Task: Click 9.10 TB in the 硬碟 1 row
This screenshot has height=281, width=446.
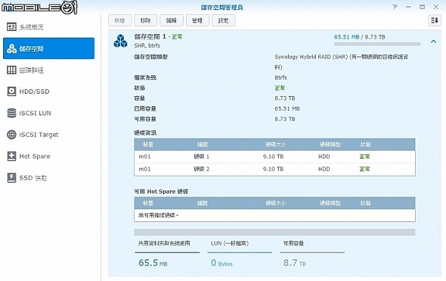Action: [273, 156]
